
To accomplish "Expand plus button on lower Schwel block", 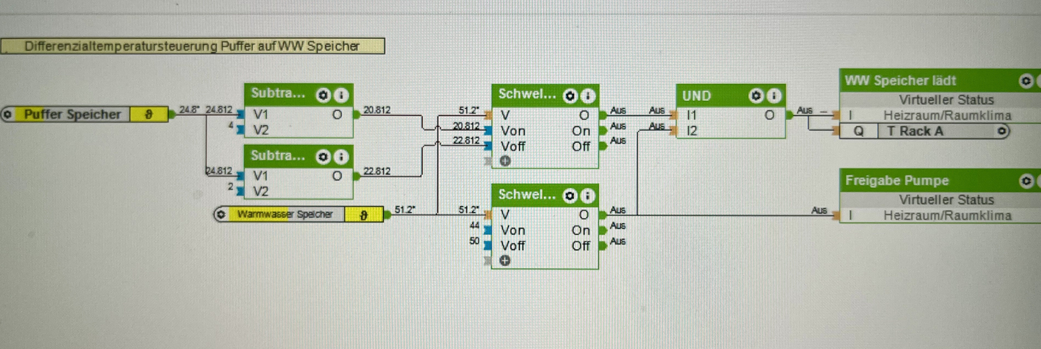I will [505, 261].
